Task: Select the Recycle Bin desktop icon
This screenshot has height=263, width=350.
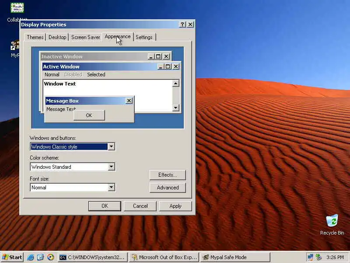Action: click(332, 225)
